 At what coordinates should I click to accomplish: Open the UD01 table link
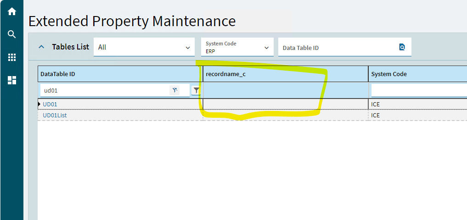(50, 104)
